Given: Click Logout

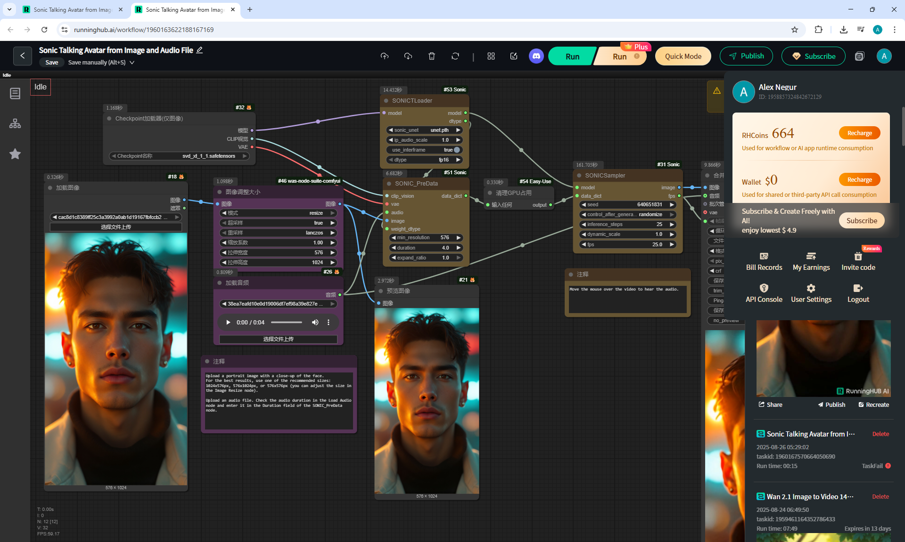Looking at the screenshot, I should [858, 294].
